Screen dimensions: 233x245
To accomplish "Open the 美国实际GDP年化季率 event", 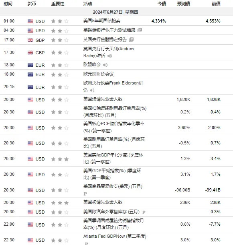I will coord(113,158).
